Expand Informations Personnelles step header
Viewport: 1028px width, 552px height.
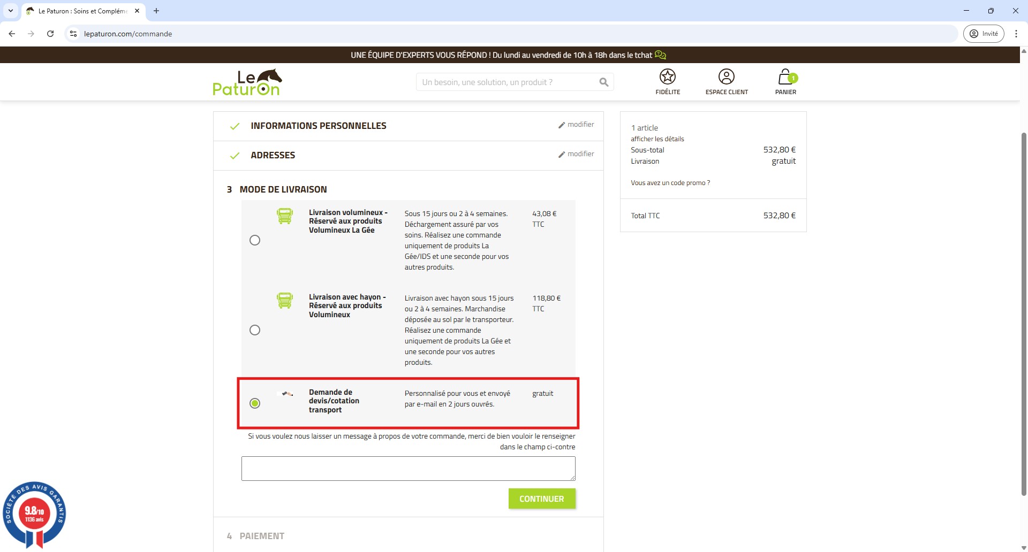318,126
